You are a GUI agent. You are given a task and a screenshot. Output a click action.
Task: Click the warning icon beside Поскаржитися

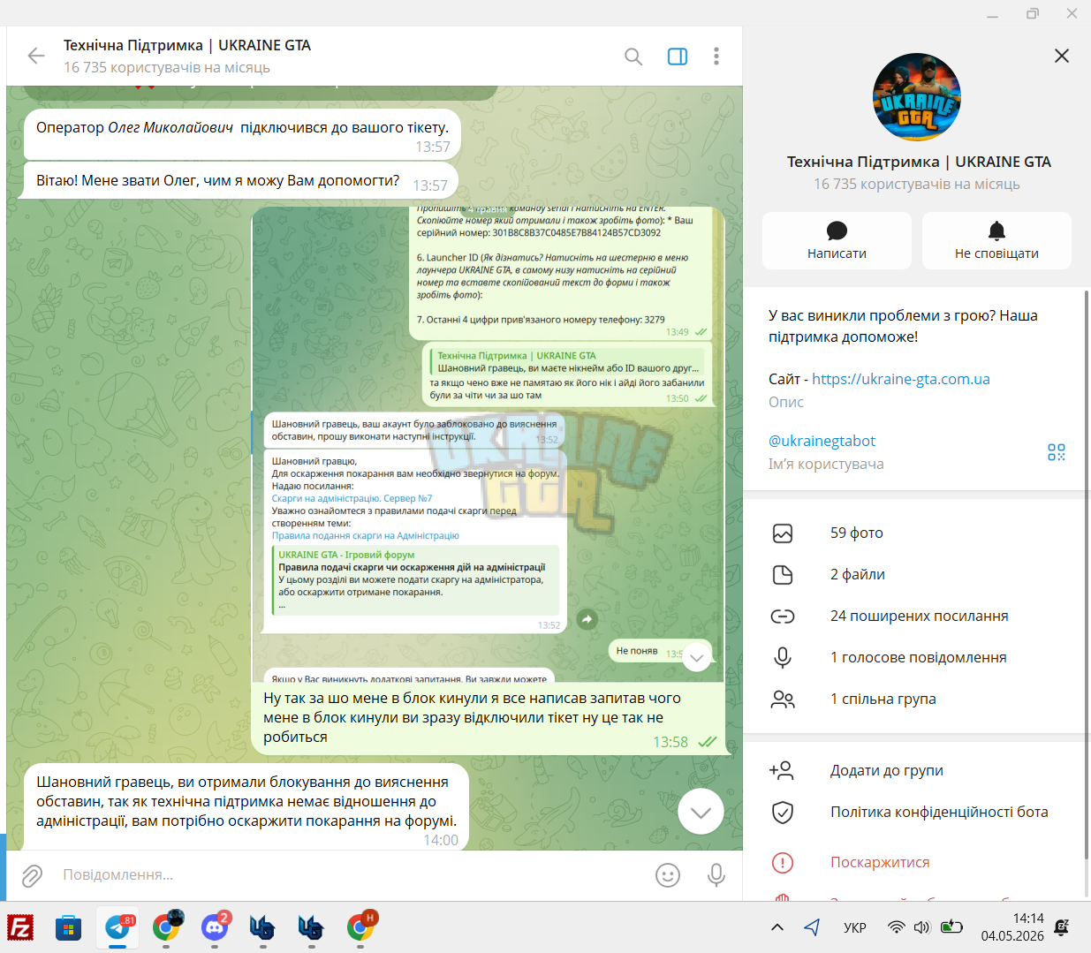point(783,863)
